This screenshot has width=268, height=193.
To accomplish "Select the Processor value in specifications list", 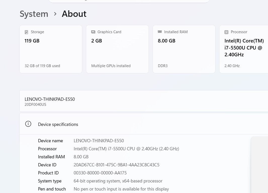I will 126,149.
